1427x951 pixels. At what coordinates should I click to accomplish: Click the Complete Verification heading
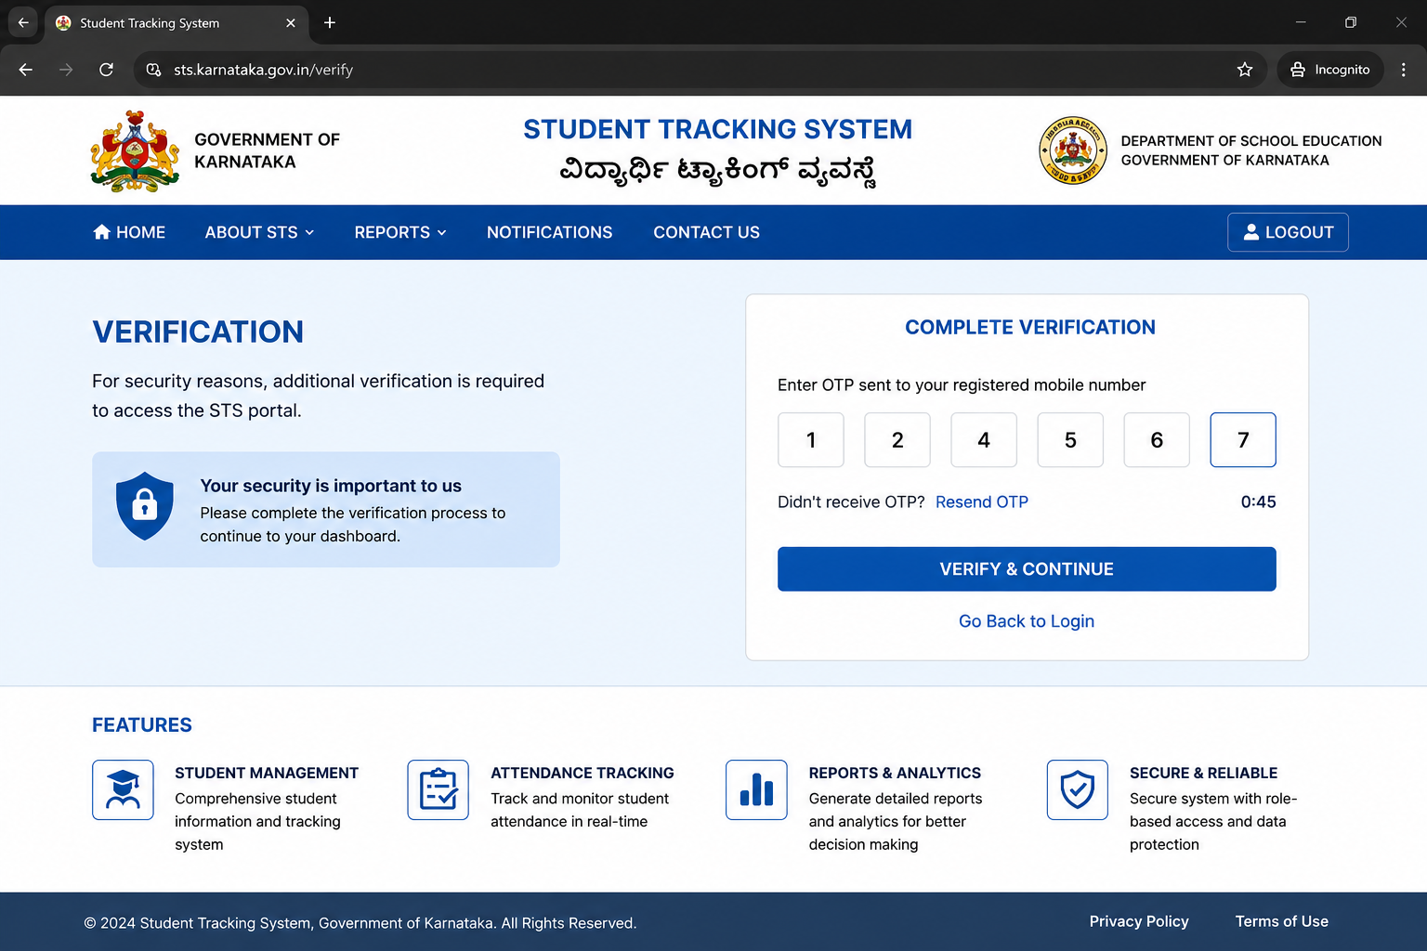pyautogui.click(x=1030, y=328)
